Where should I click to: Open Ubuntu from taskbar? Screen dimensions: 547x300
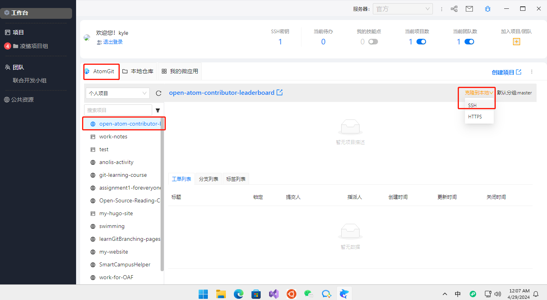tap(292, 294)
